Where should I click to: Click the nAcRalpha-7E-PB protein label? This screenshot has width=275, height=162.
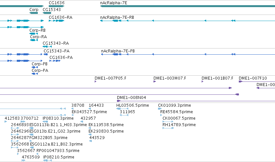(118, 51)
